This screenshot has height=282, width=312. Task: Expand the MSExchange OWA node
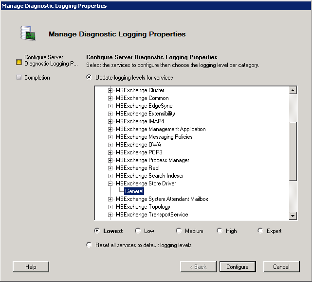click(110, 145)
